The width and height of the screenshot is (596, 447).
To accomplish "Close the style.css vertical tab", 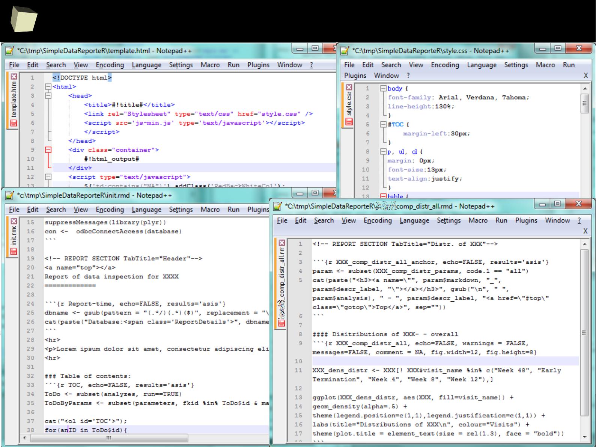I will pos(349,87).
